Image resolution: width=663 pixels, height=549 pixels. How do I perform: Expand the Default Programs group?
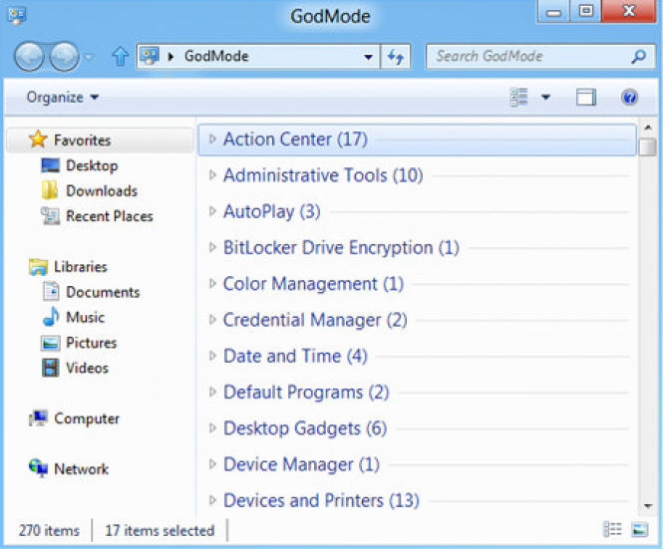[212, 393]
